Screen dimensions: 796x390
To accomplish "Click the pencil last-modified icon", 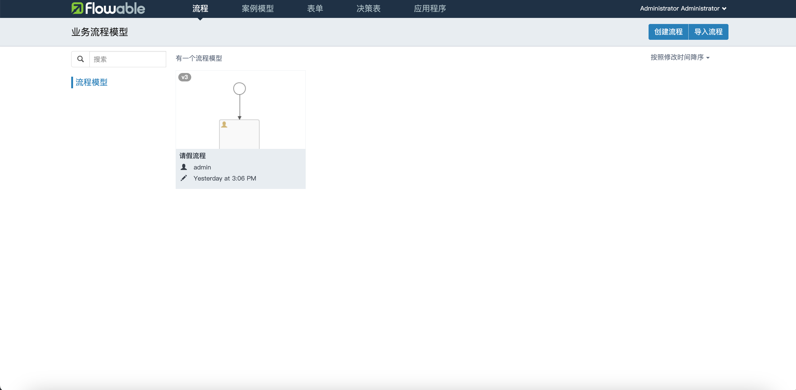I will (x=184, y=178).
